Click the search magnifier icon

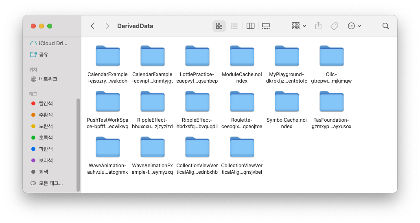tap(386, 26)
